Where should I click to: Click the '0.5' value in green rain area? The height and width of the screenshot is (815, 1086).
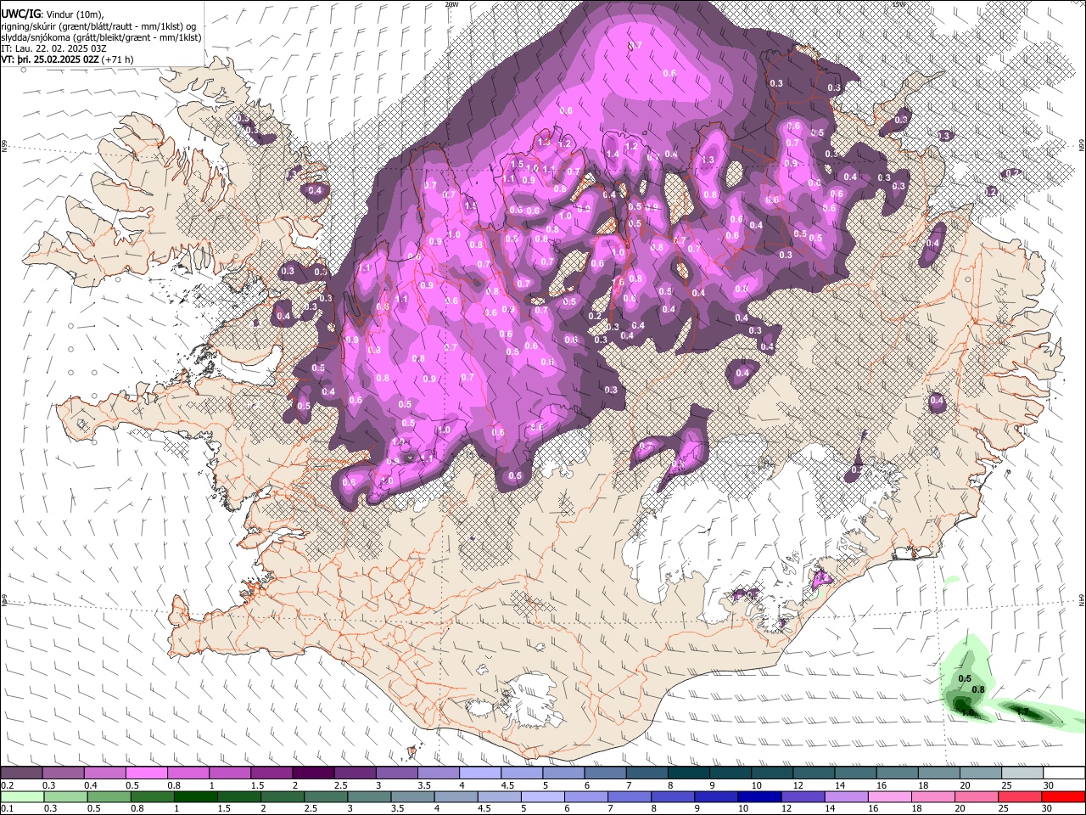[x=965, y=678]
